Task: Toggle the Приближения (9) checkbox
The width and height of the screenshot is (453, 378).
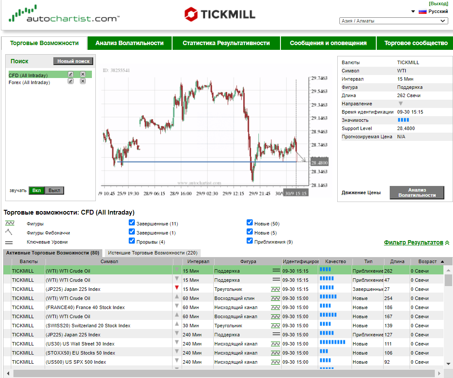Action: point(250,241)
